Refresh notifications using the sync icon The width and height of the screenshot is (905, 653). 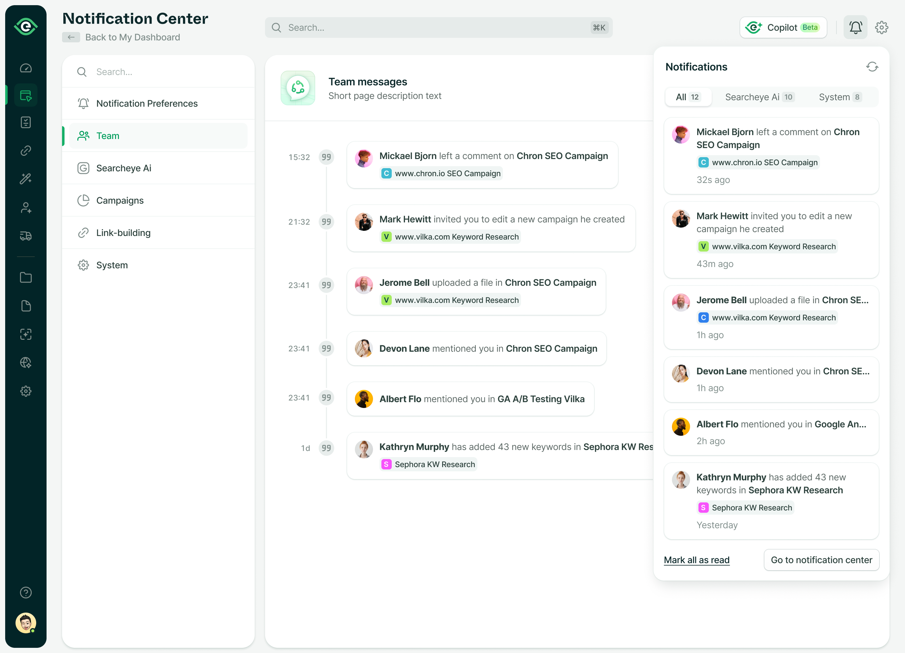coord(872,67)
